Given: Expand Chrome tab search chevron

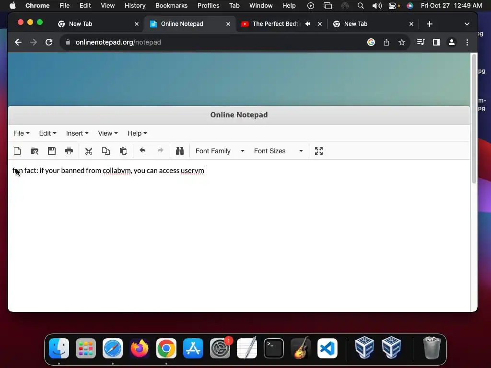Looking at the screenshot, I should [x=467, y=24].
